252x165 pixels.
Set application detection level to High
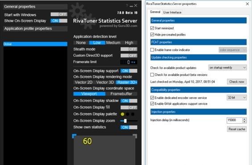click(129, 42)
